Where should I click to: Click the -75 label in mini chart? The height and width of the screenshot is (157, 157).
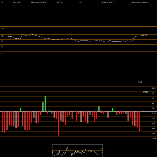(101, 149)
